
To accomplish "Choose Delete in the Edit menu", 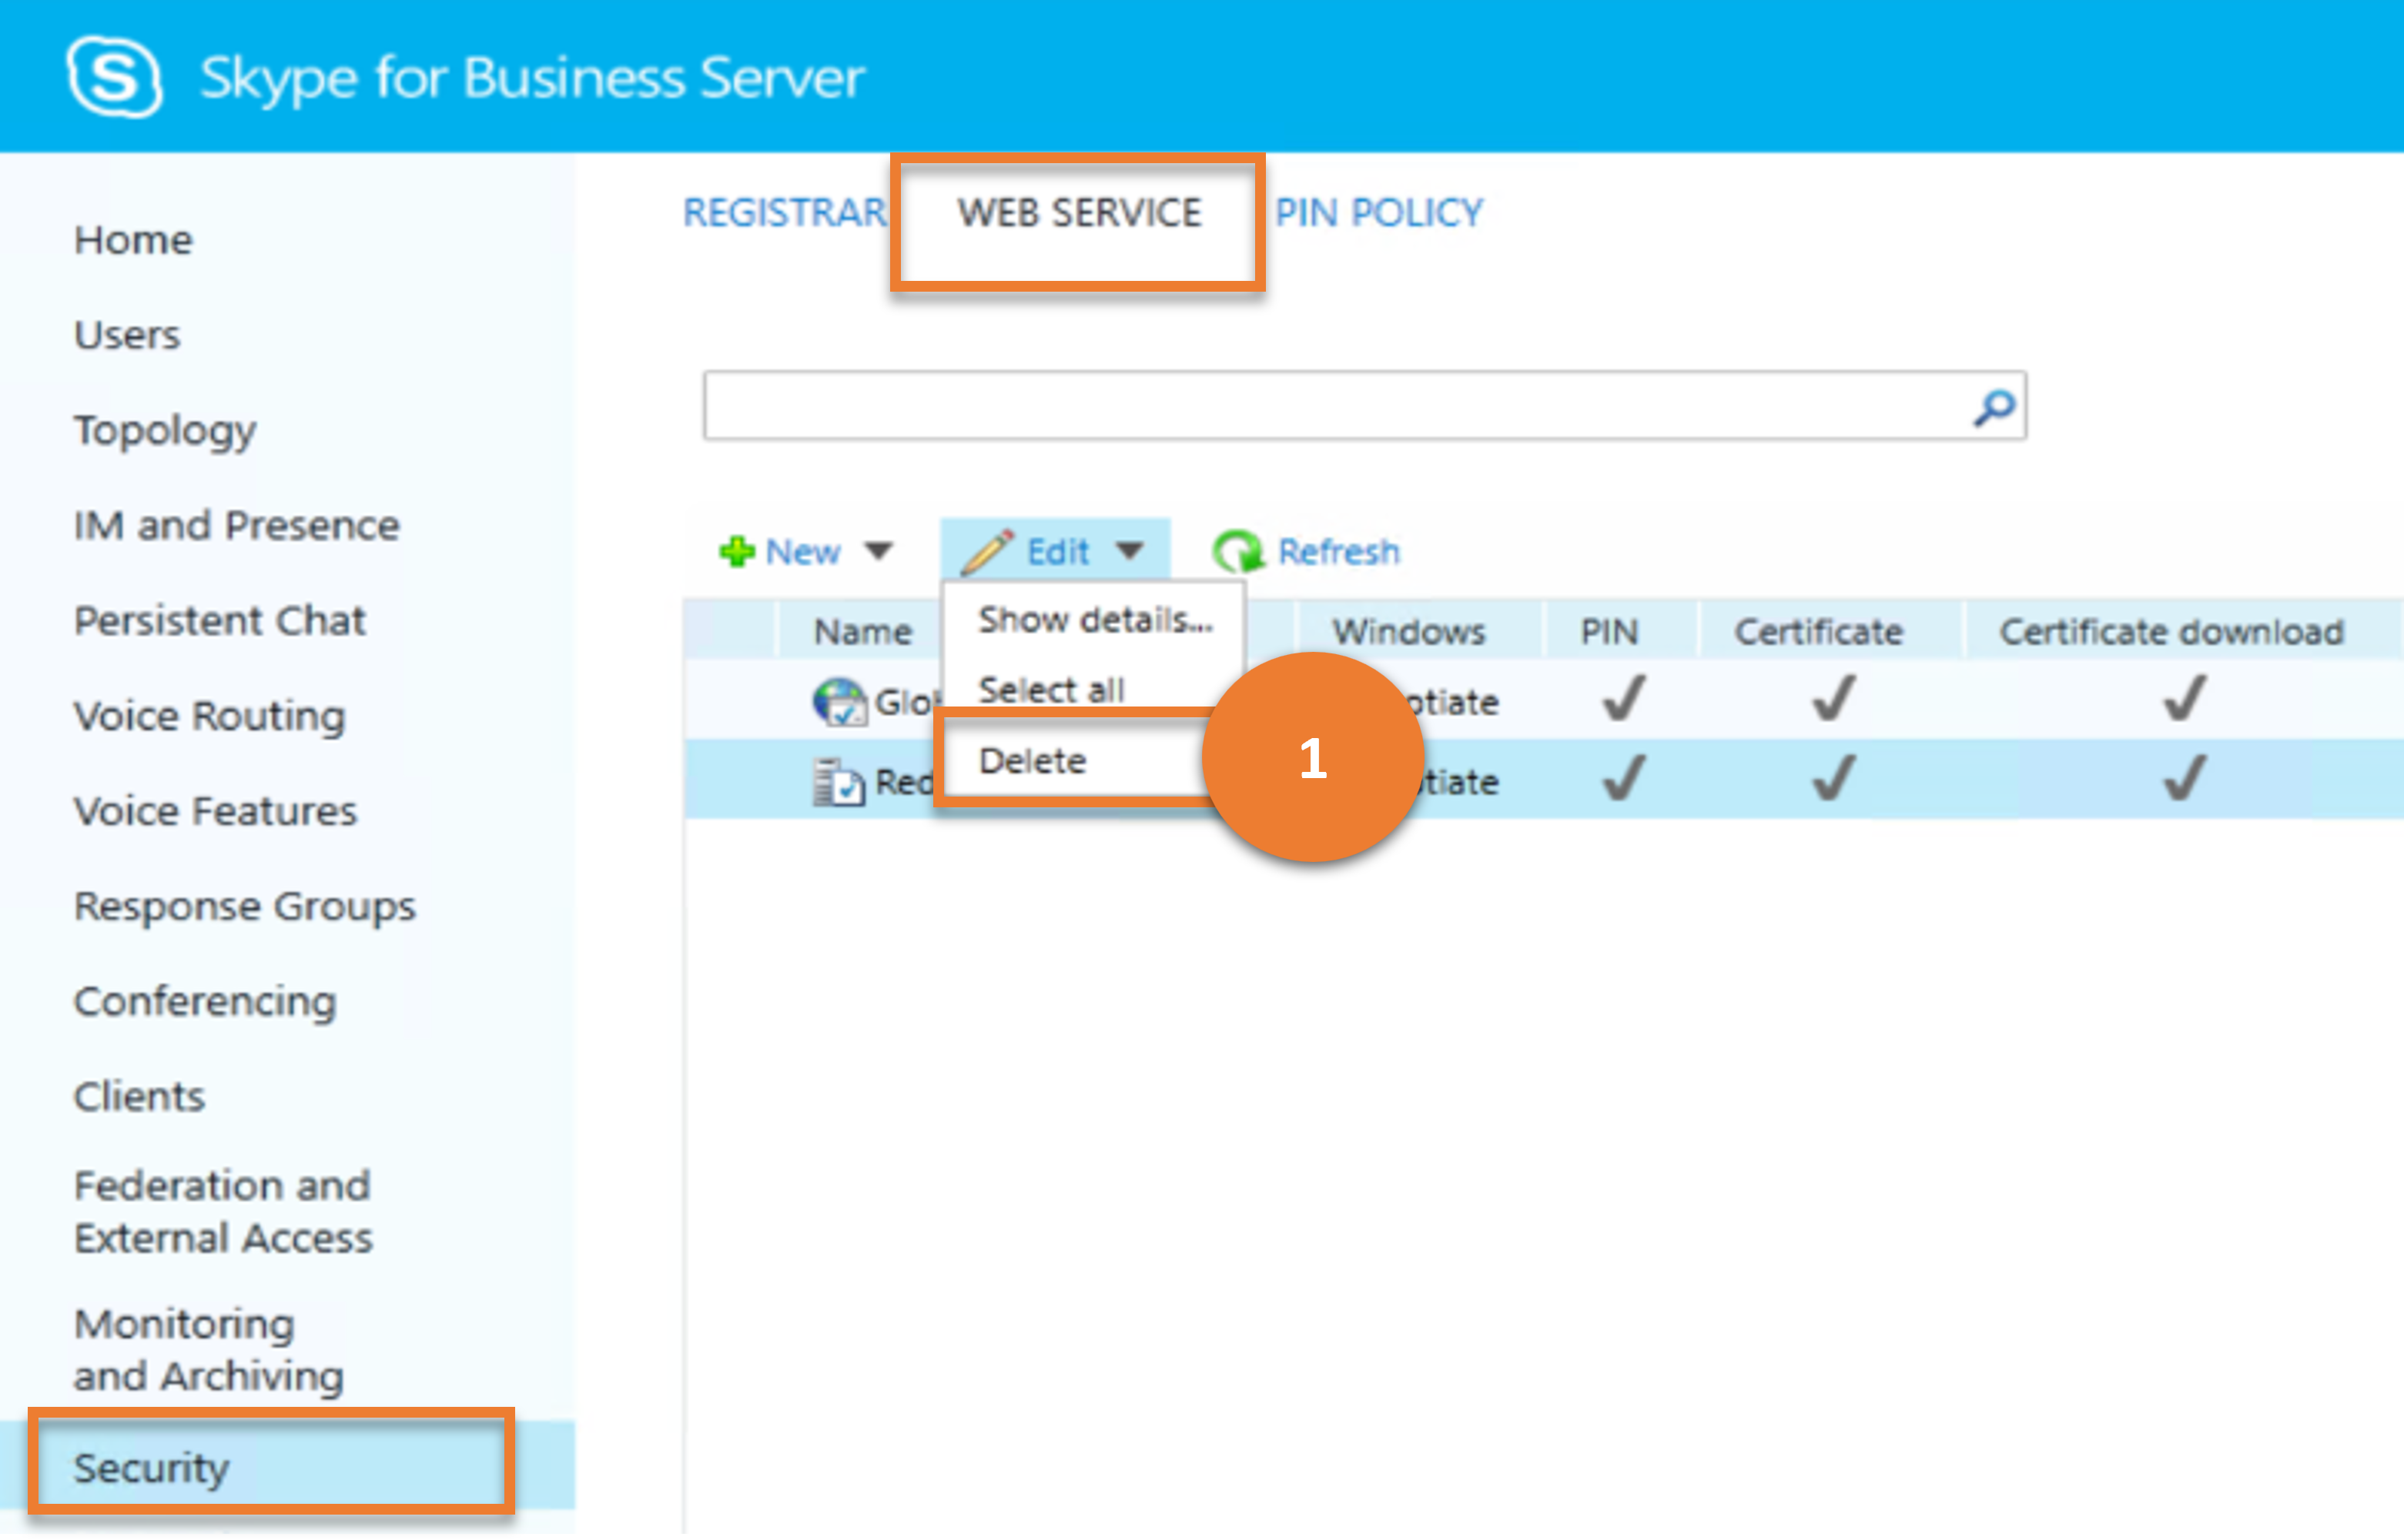I will coord(1031,762).
